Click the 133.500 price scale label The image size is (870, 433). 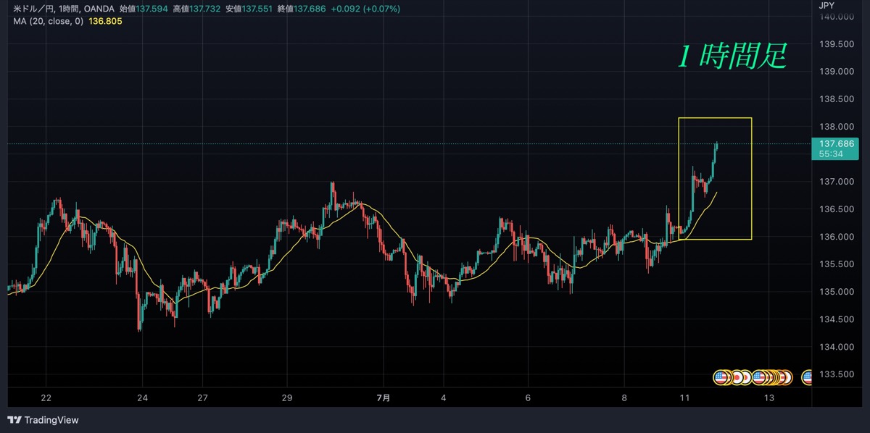pos(835,374)
